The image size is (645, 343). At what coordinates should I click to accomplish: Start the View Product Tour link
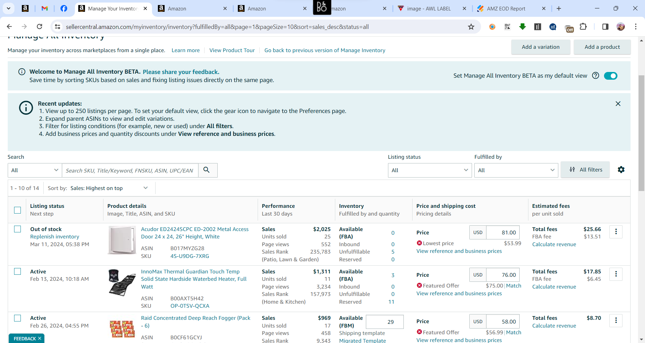tap(232, 50)
